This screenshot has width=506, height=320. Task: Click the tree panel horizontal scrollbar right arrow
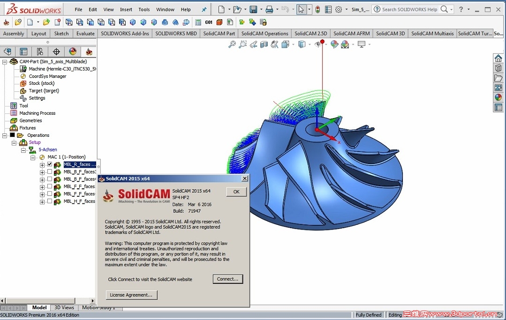(92, 301)
